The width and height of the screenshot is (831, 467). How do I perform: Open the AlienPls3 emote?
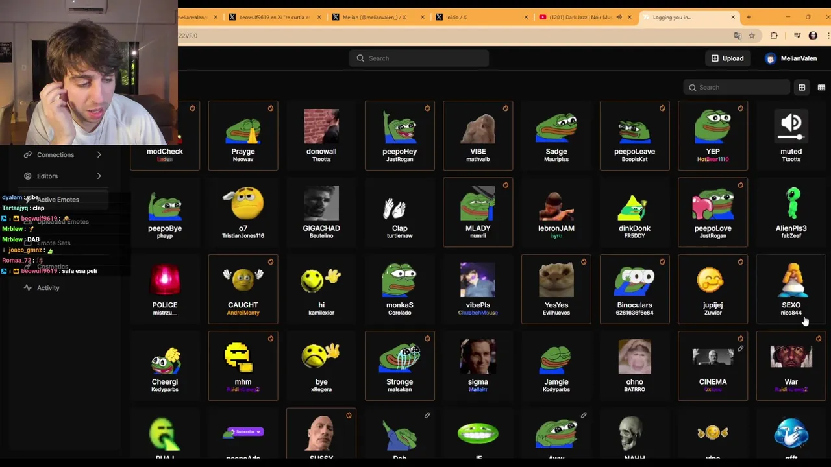click(791, 213)
